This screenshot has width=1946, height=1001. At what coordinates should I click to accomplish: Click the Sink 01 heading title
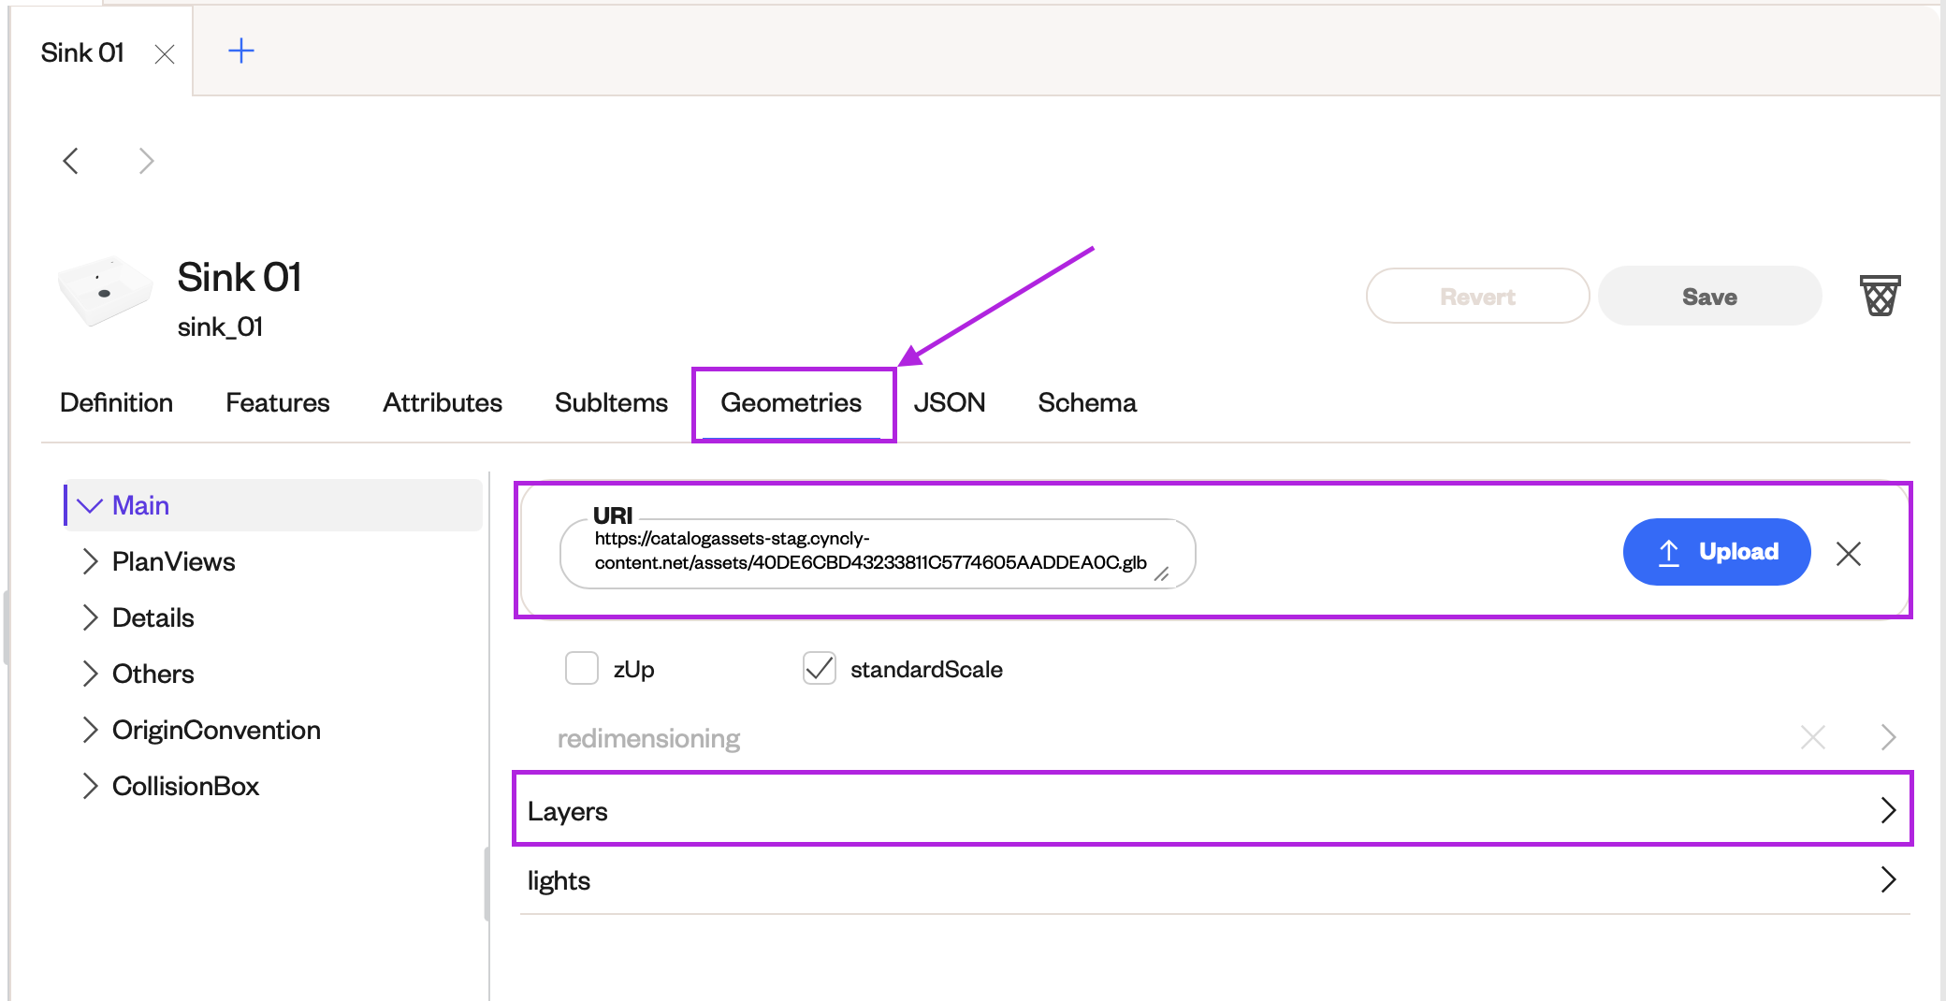click(240, 277)
